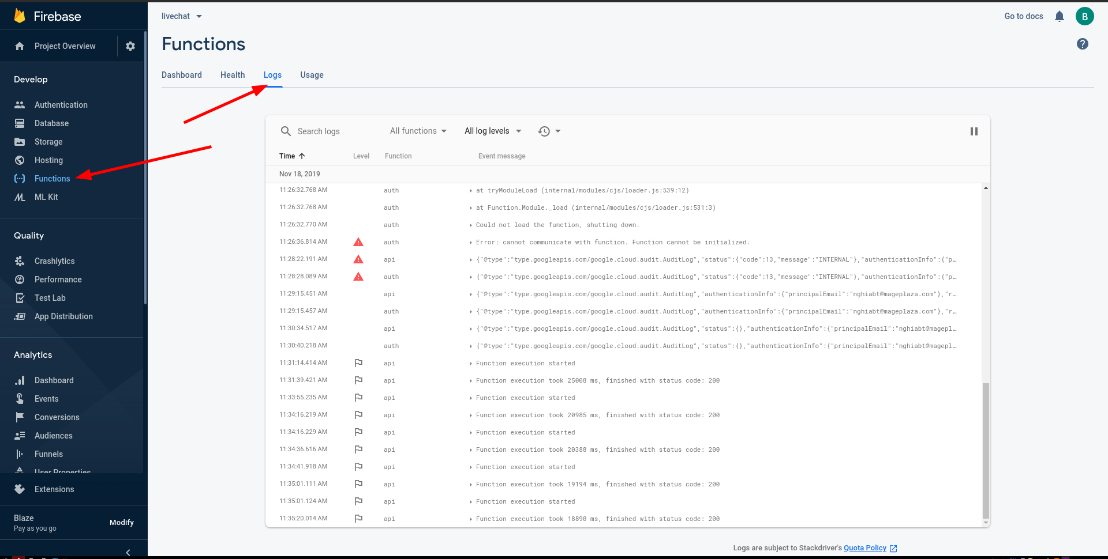
Task: Click the Storage icon in sidebar
Action: 20,142
